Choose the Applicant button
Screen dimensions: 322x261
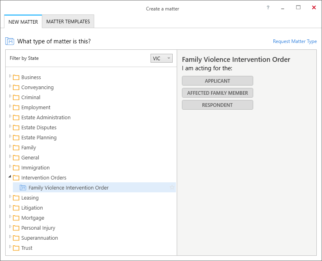tap(217, 81)
